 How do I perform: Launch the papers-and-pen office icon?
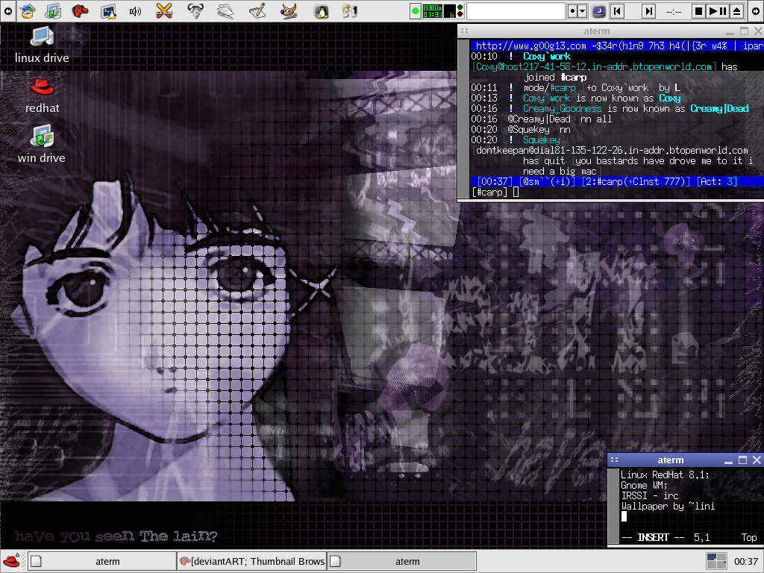226,10
